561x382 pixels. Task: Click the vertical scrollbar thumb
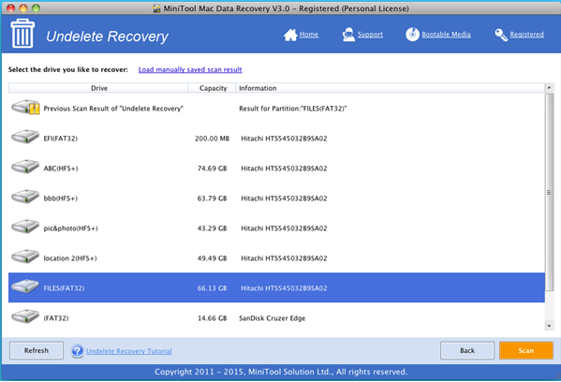[549, 193]
